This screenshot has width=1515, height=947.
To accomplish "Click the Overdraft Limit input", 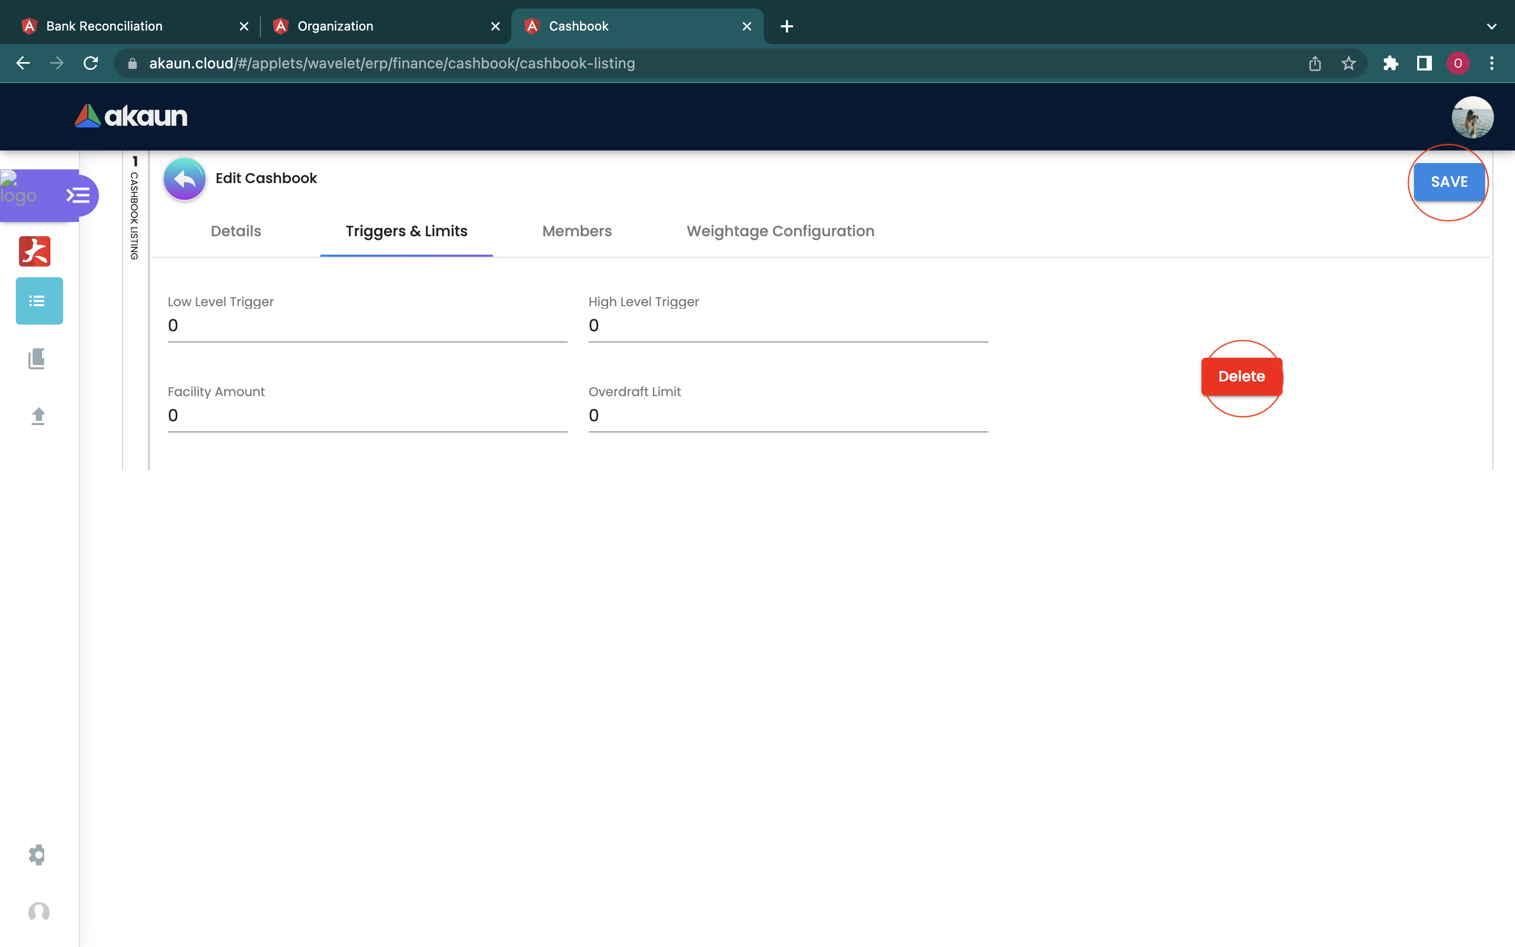I will pyautogui.click(x=787, y=416).
